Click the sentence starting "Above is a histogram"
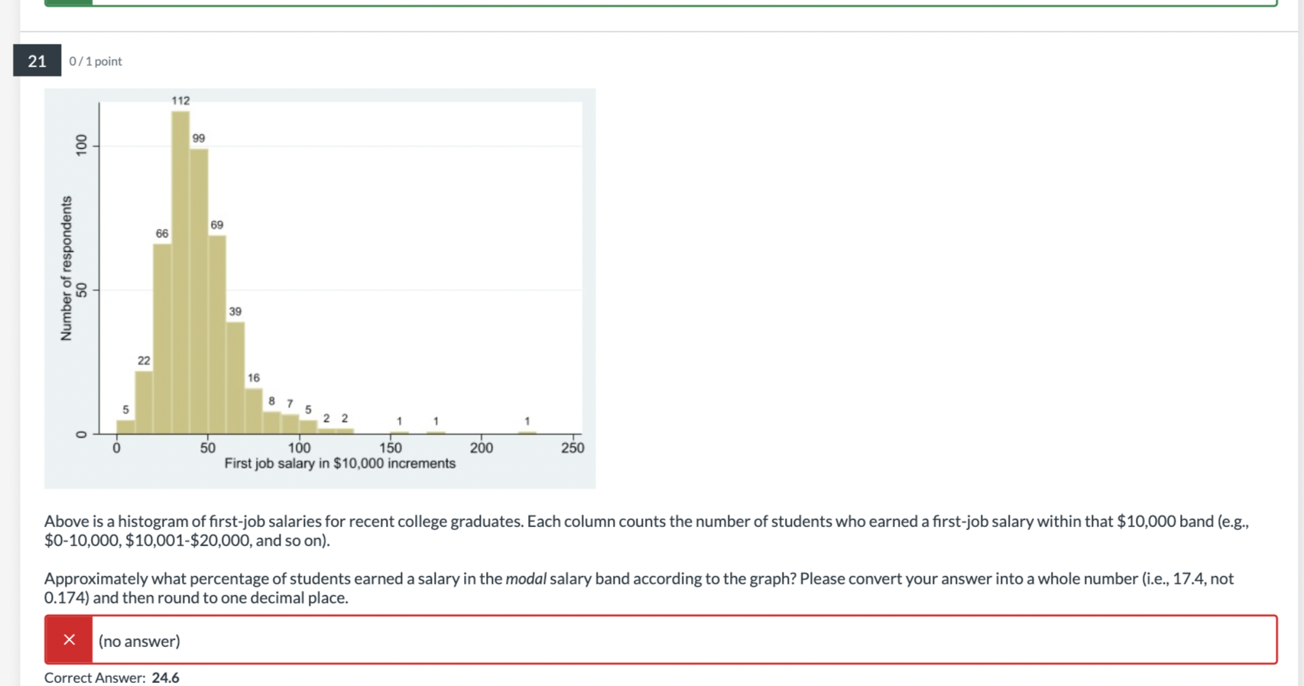 tap(647, 531)
